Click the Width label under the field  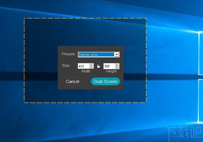[x=86, y=71]
